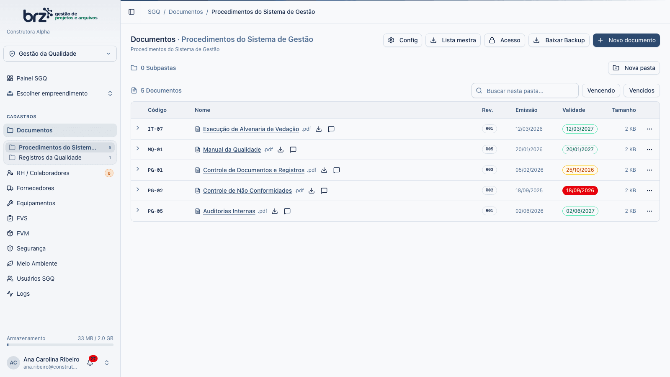This screenshot has width=670, height=377.
Task: Open comments for Execução de Alvenaria de Vedação
Action: (331, 129)
